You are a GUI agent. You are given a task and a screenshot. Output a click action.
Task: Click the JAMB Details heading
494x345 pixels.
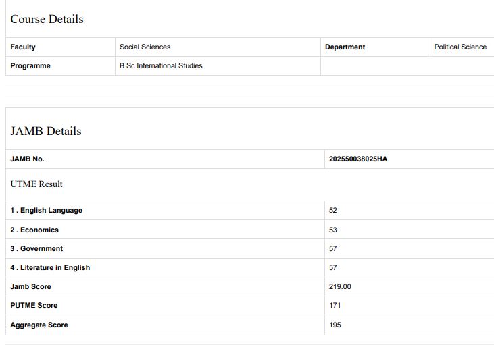(x=45, y=131)
